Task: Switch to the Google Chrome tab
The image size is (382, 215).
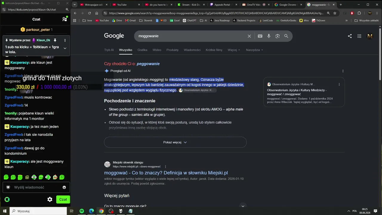Action: pyautogui.click(x=288, y=4)
